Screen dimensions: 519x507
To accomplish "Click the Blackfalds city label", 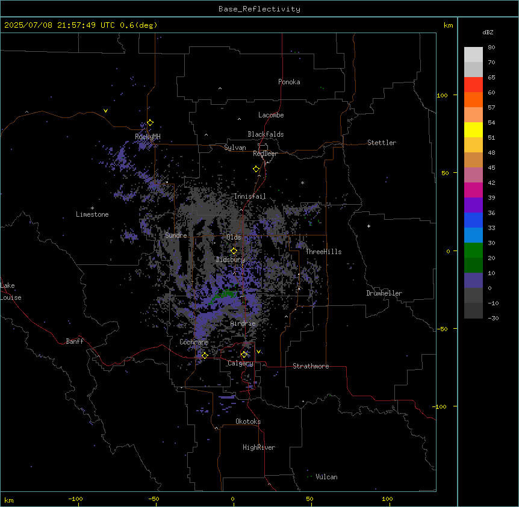I will click(266, 134).
